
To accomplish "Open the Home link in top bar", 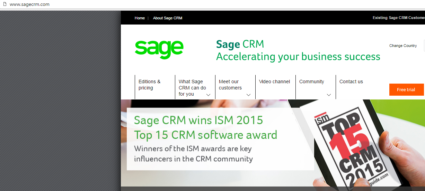I will coord(140,18).
